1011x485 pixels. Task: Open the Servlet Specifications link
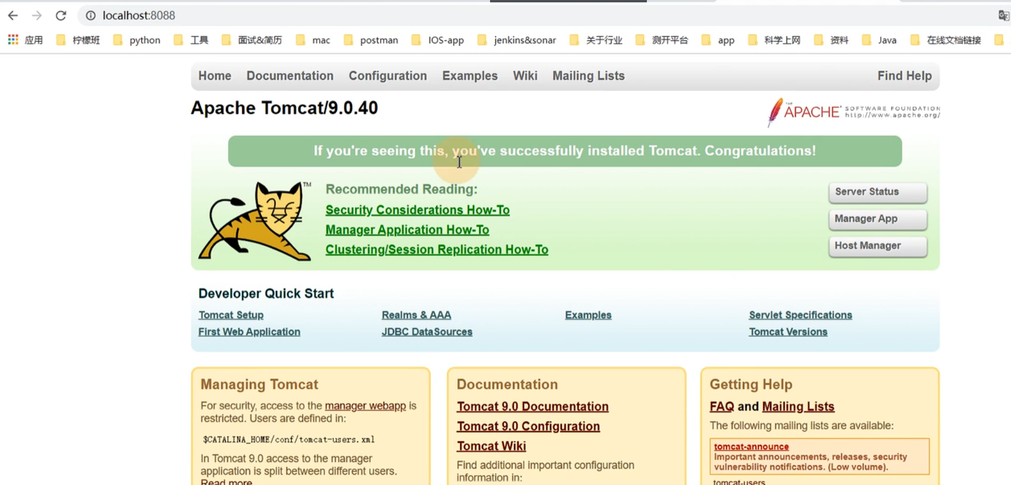click(x=801, y=315)
